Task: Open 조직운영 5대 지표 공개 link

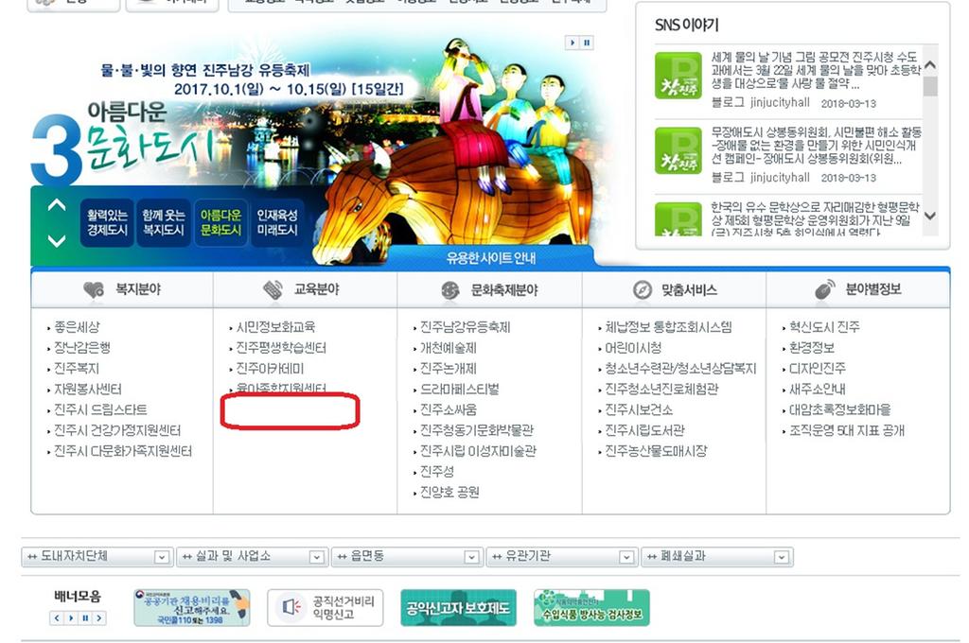Action: (x=847, y=430)
